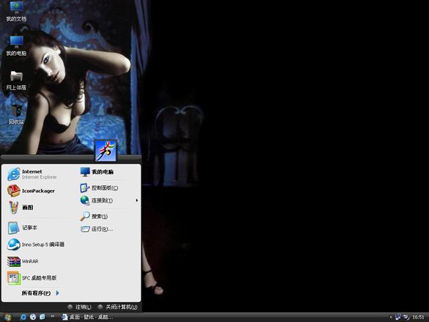Expand 所有程序(P) all programs list
This screenshot has height=322, width=429.
[x=40, y=293]
